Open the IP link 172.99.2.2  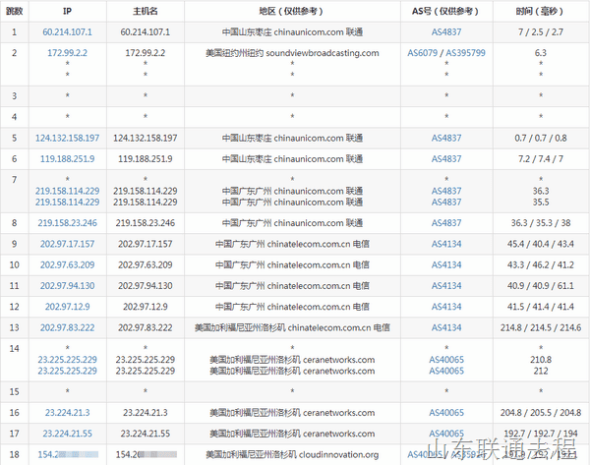[x=67, y=53]
